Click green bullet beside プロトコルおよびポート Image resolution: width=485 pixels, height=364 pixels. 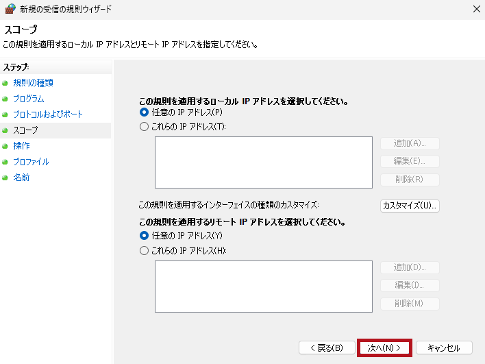tap(5, 115)
